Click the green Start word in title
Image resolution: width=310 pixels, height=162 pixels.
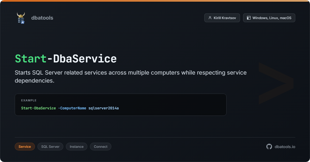coord(30,59)
